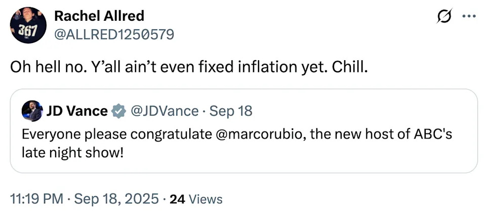Go to the @JDVance handle
Viewport: 486px width, 218px height.
point(165,111)
